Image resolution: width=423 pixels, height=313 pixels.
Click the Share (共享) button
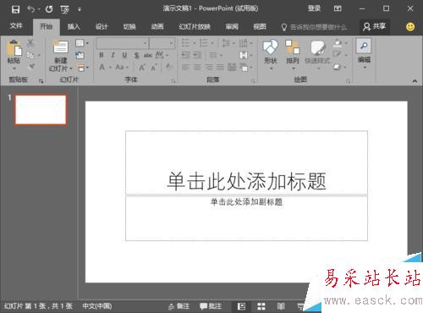pyautogui.click(x=375, y=26)
